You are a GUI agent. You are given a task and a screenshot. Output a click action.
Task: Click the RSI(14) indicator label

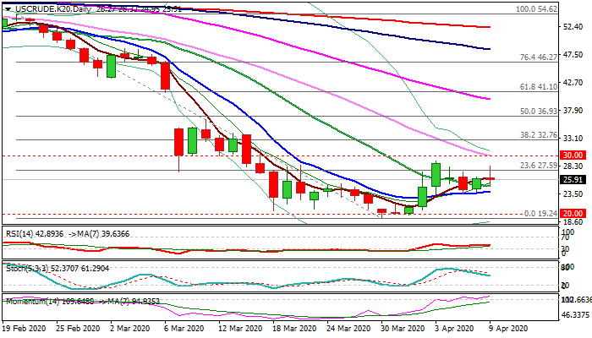[x=21, y=234]
